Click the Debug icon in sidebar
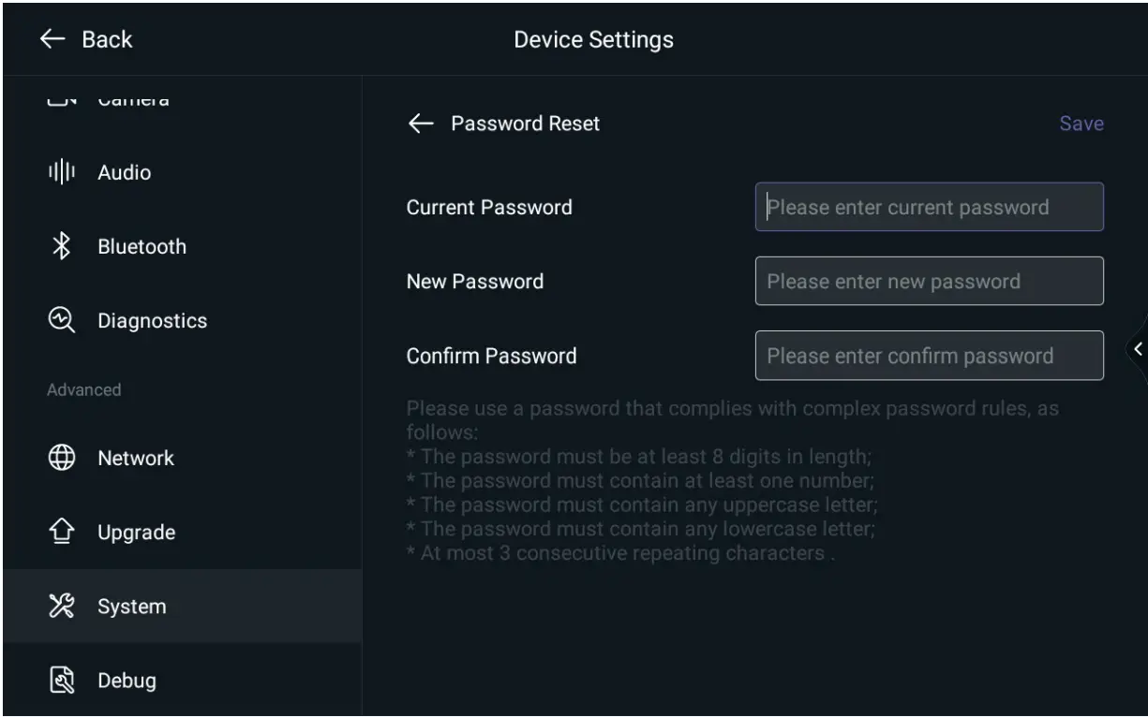This screenshot has width=1148, height=717. point(62,680)
